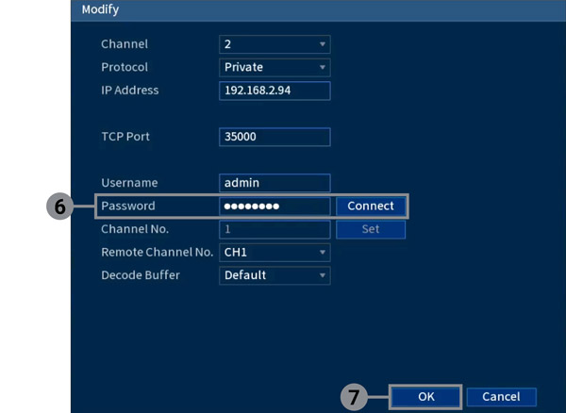The width and height of the screenshot is (566, 413).
Task: Focus the Username field containing admin
Action: pyautogui.click(x=274, y=183)
